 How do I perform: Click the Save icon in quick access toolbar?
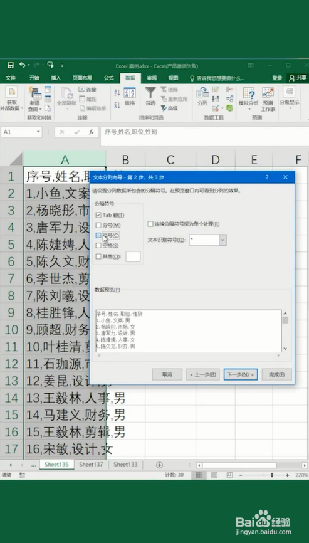(11, 65)
